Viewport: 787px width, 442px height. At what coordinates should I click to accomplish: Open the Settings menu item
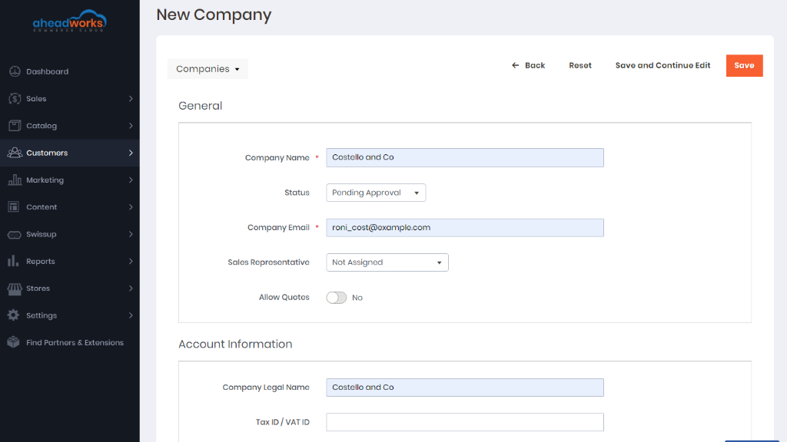click(70, 315)
